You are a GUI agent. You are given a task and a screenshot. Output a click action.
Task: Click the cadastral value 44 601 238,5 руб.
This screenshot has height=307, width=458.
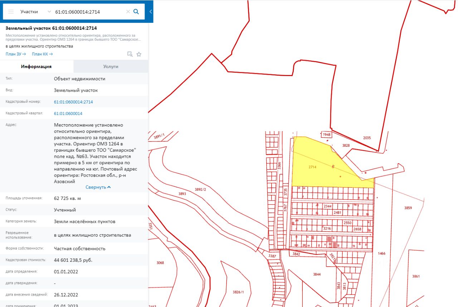(73, 260)
